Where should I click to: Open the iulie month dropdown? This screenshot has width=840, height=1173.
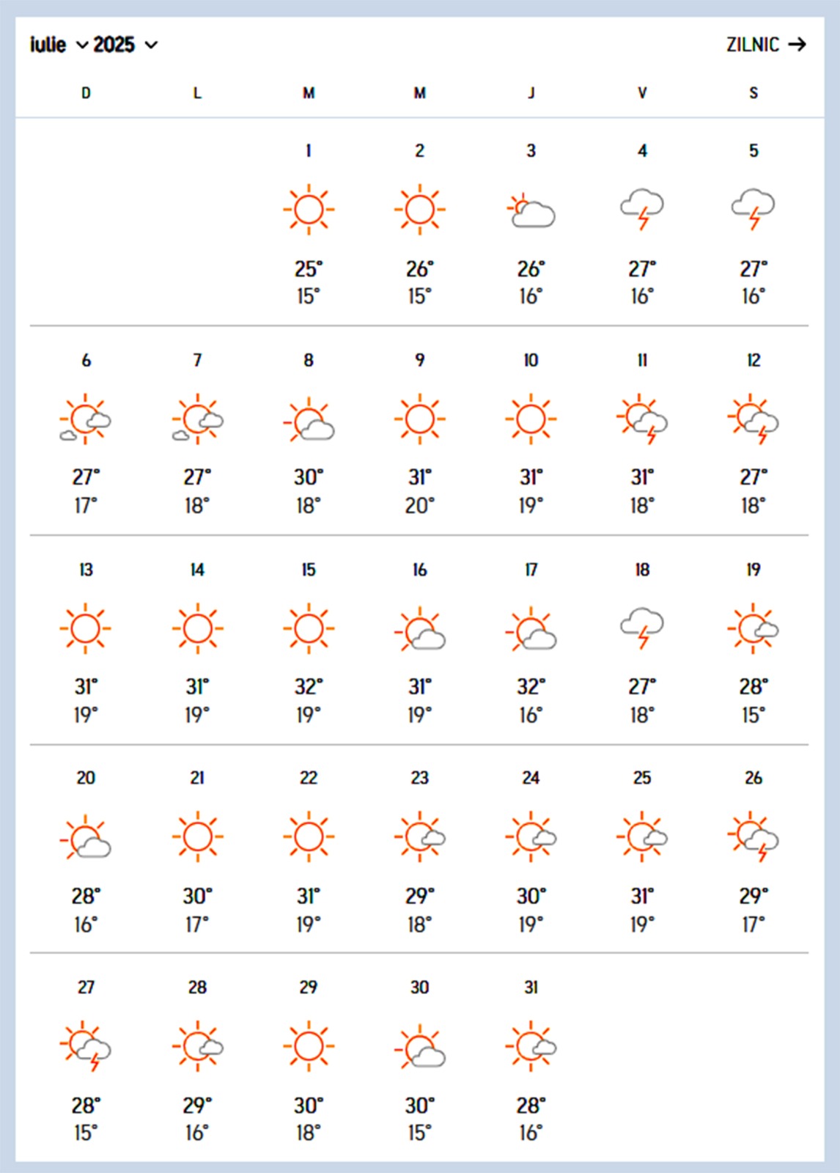[x=59, y=45]
